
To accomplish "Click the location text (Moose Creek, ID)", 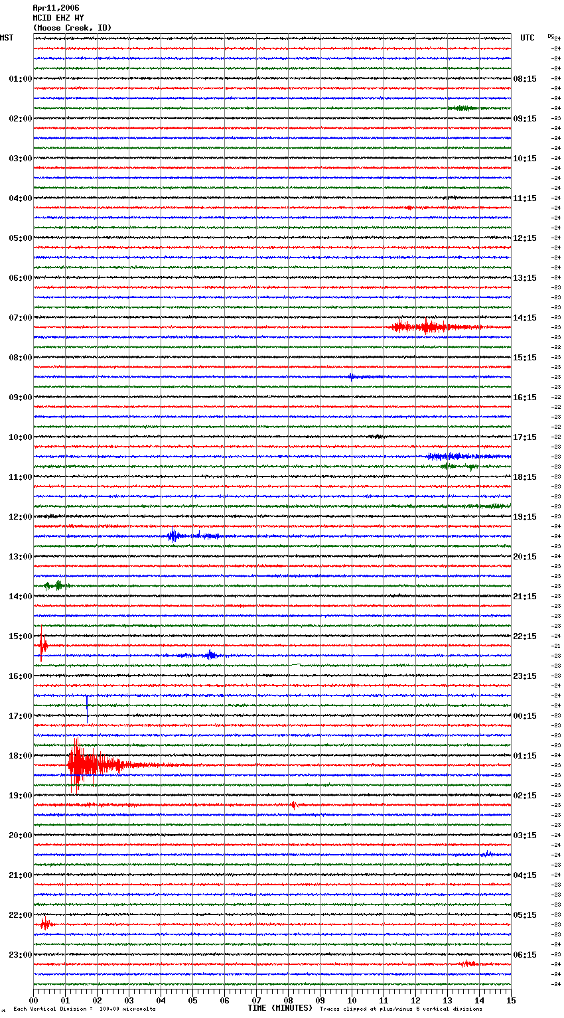I will click(72, 28).
